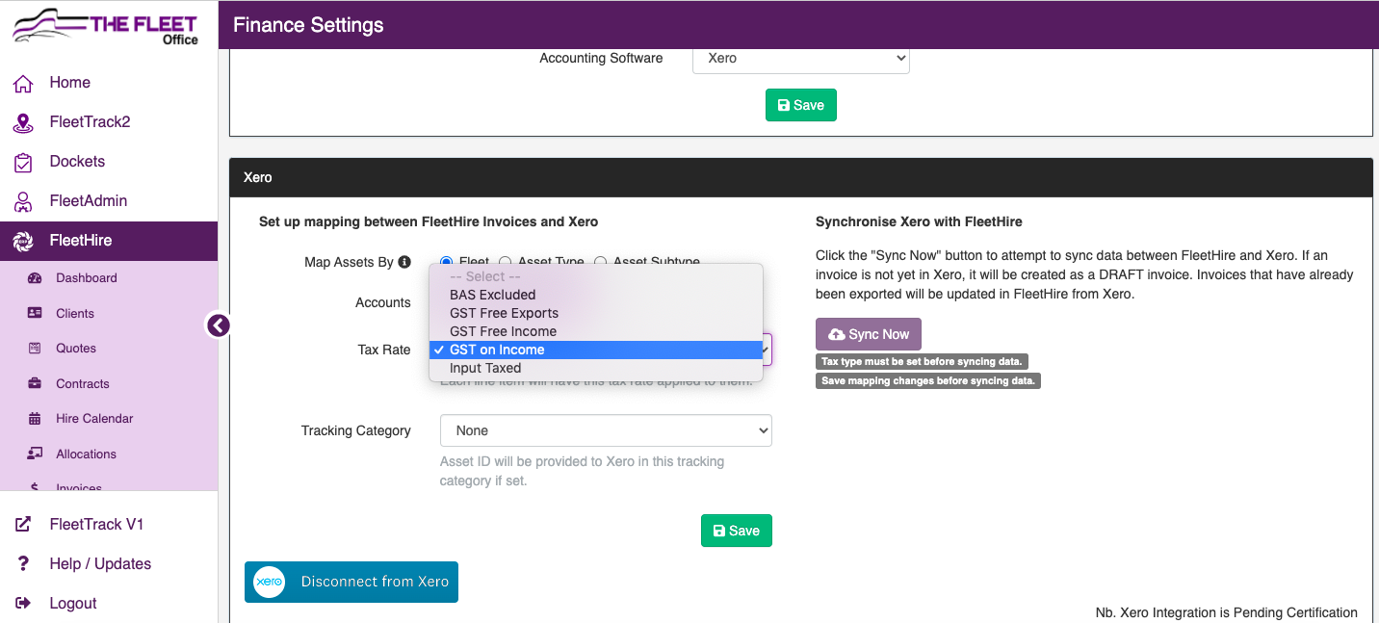
Task: Select the Fleet radio button
Action: click(447, 262)
